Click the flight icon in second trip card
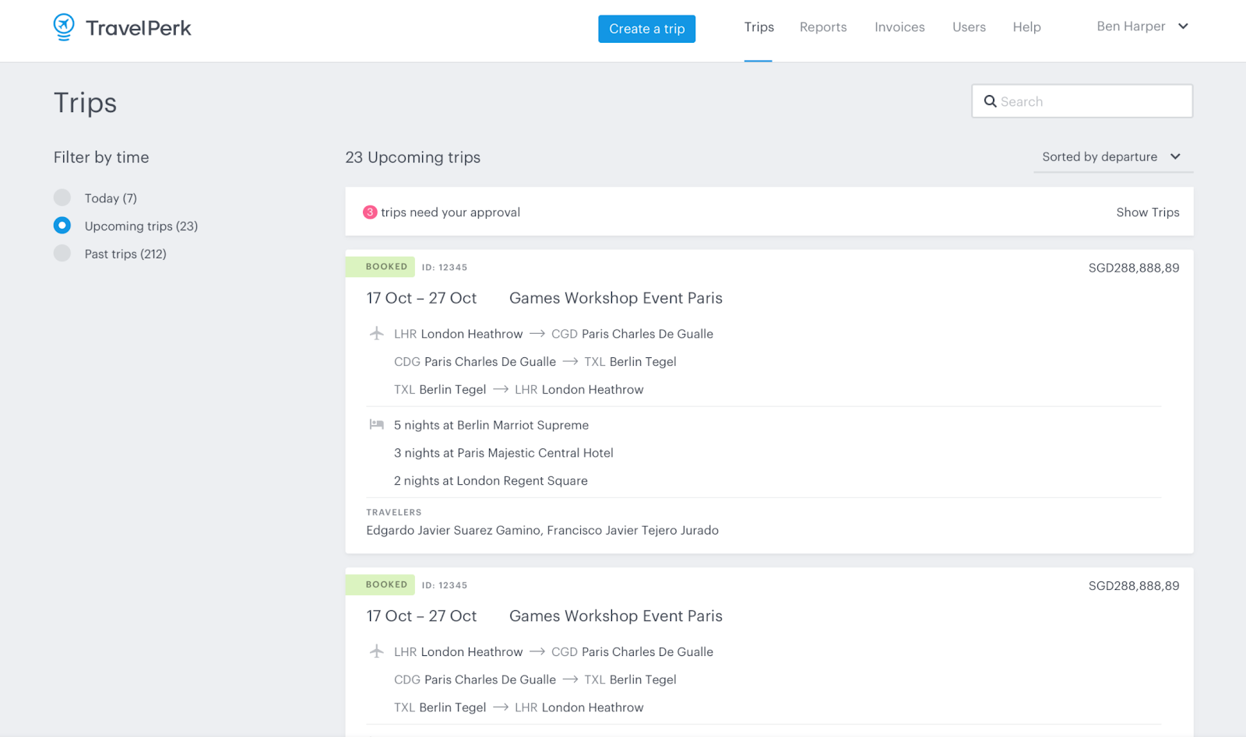This screenshot has height=737, width=1246. click(376, 651)
